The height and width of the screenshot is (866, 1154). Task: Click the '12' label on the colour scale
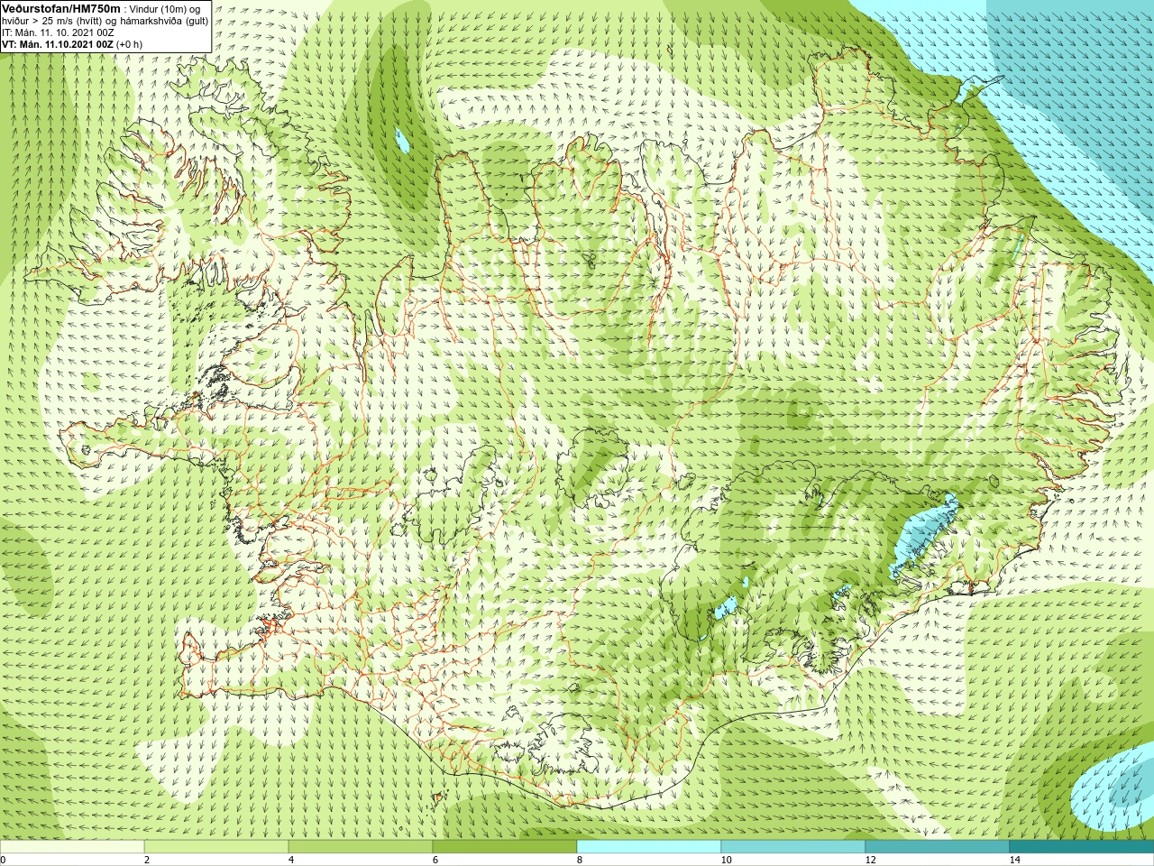(870, 860)
